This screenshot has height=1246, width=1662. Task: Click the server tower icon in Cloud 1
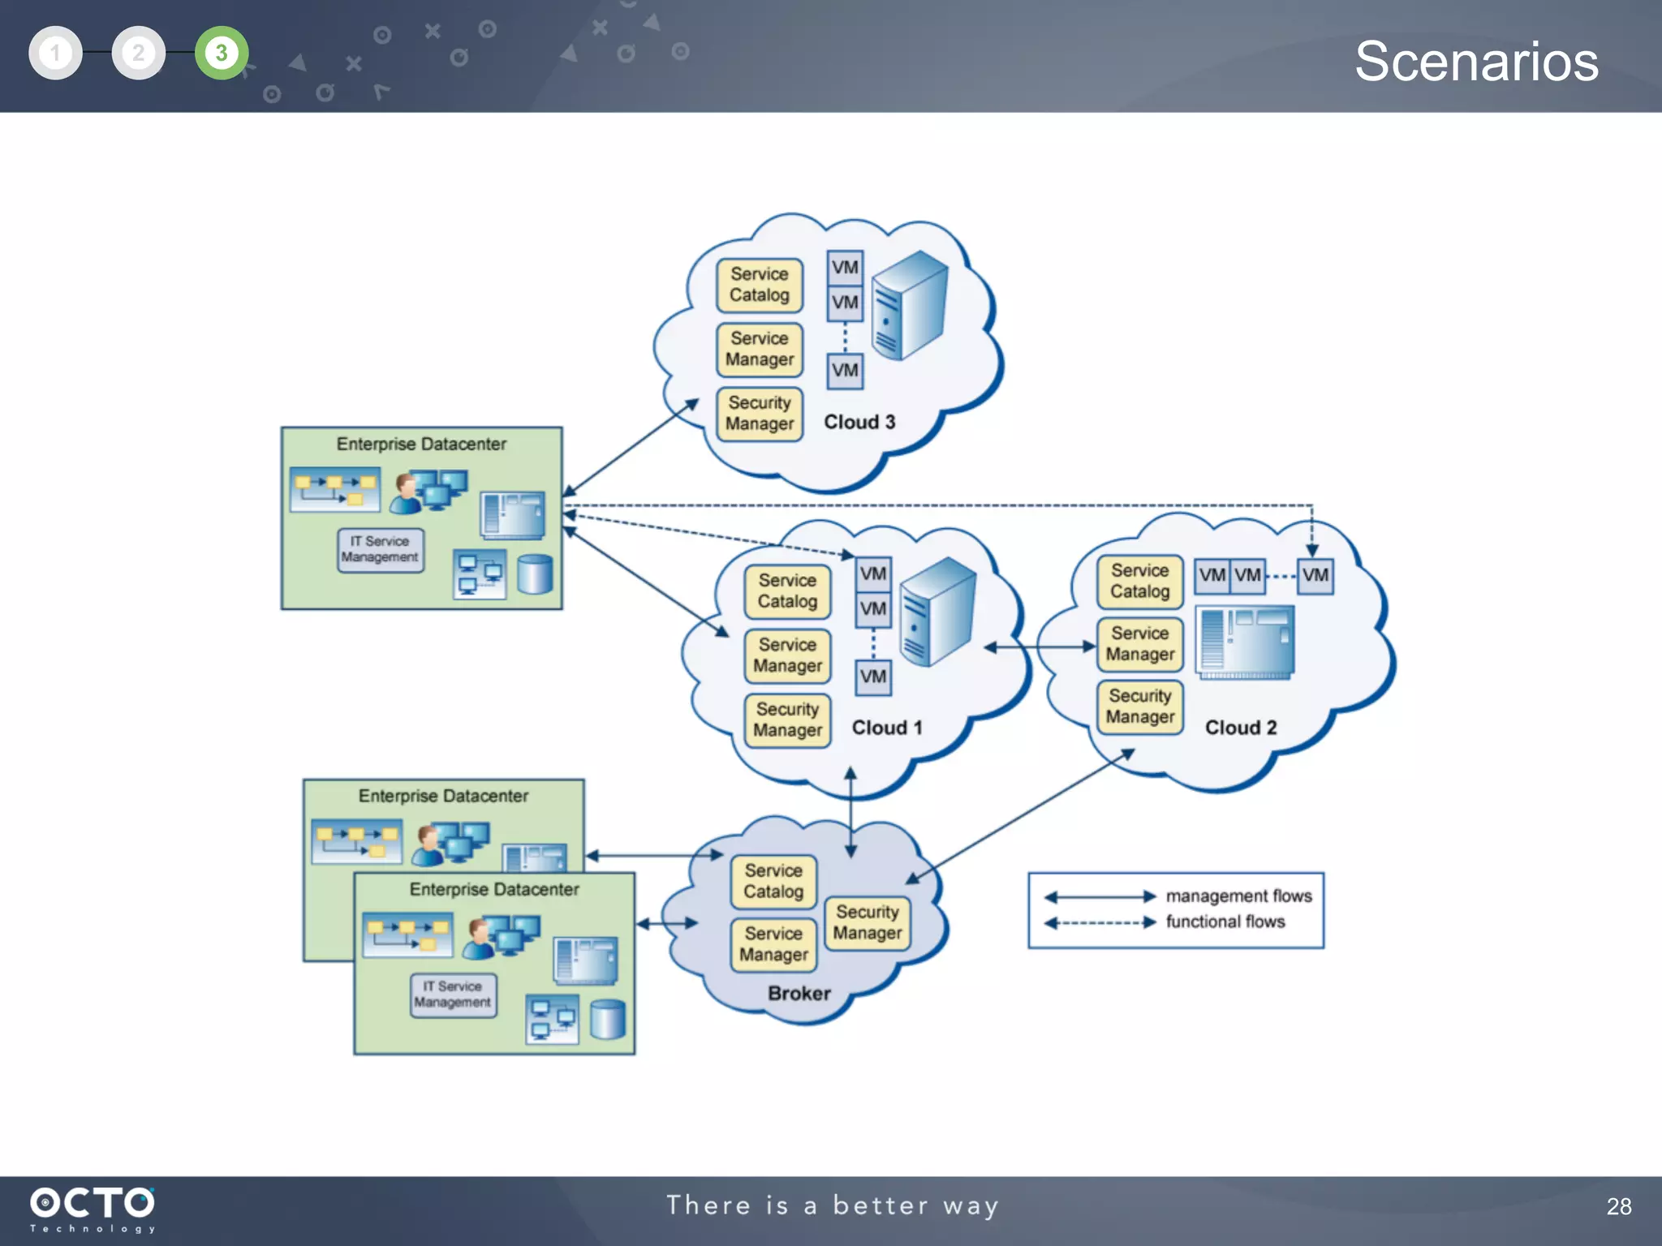tap(937, 611)
